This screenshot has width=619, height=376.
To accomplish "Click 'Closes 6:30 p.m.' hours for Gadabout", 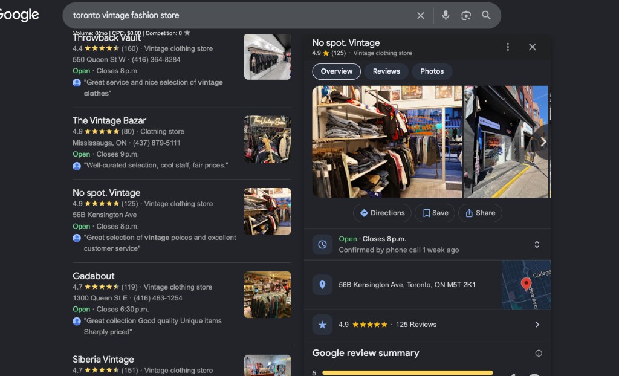I will pyautogui.click(x=123, y=310).
